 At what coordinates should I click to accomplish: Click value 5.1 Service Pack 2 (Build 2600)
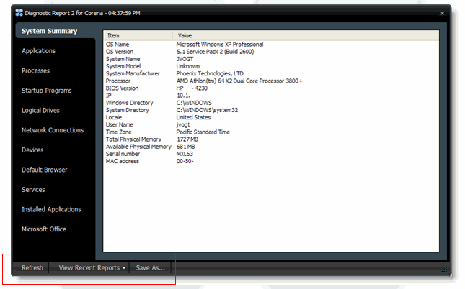pyautogui.click(x=216, y=52)
